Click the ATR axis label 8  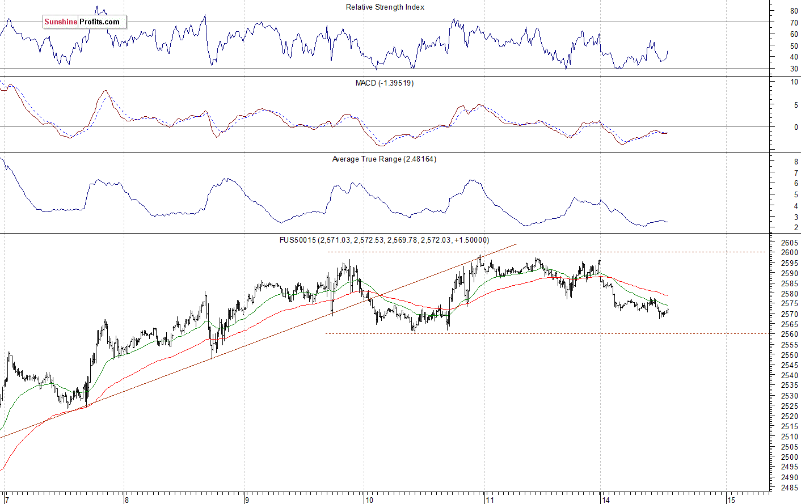coord(796,162)
